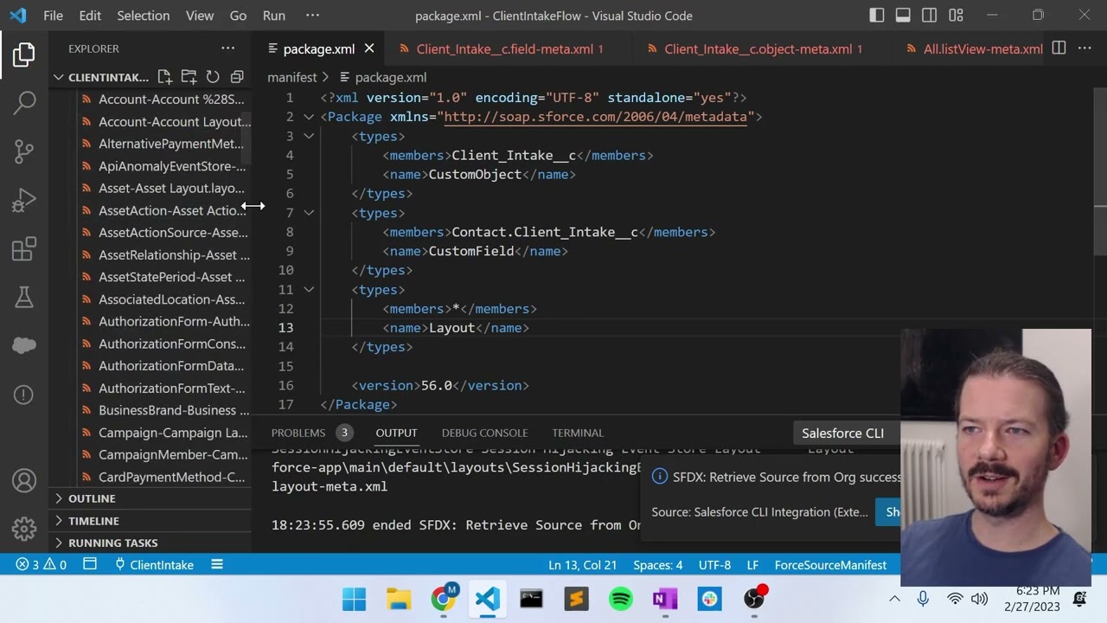
Task: Open the Edit menu
Action: tap(90, 16)
